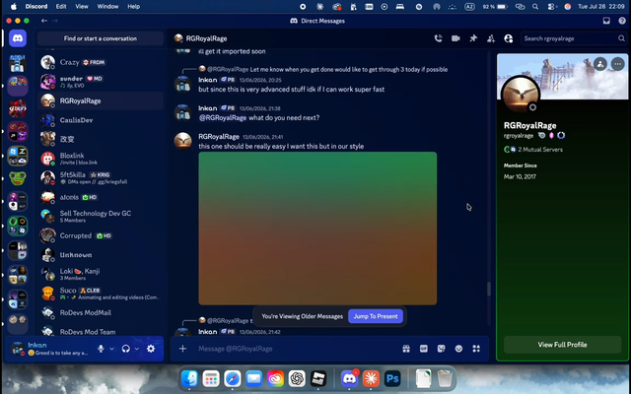The image size is (631, 394).
Task: Open pinned messages via the pin icon
Action: [473, 38]
